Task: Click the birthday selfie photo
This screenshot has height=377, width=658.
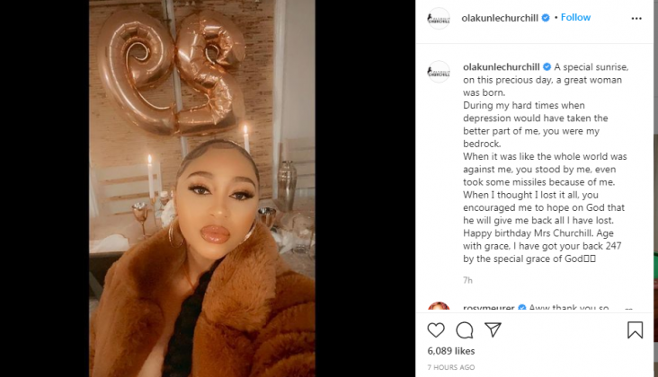Action: coord(202,188)
